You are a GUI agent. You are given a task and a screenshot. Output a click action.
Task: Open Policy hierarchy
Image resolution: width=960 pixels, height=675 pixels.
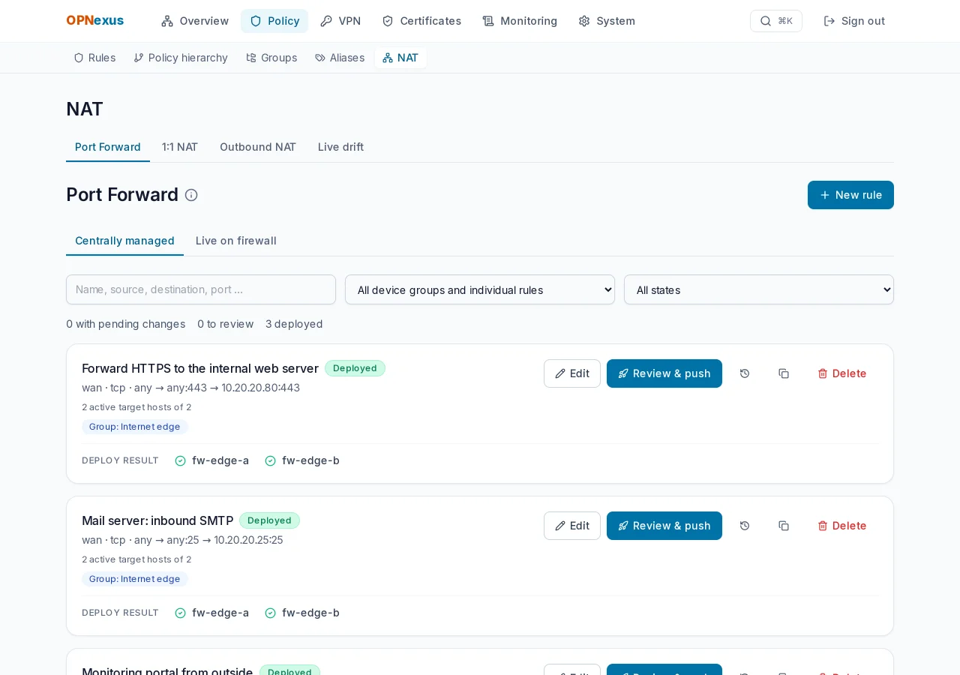tap(181, 58)
